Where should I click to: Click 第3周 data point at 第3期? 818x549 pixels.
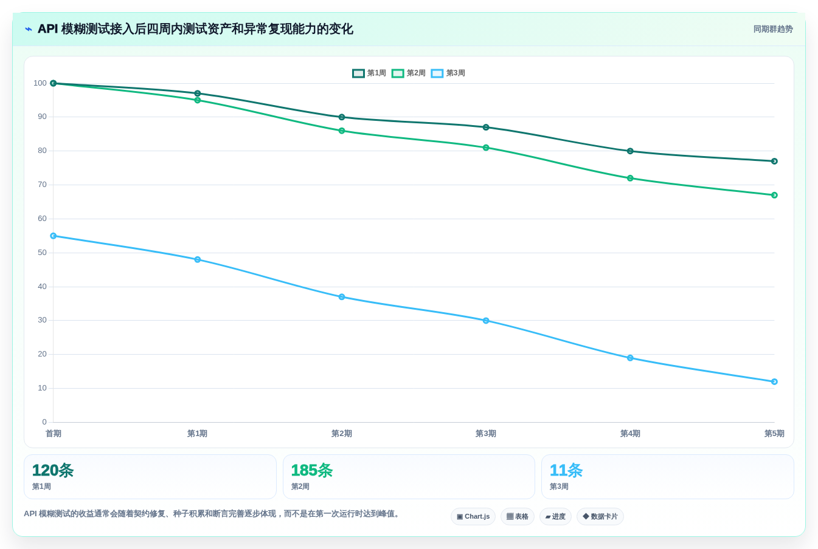[486, 321]
